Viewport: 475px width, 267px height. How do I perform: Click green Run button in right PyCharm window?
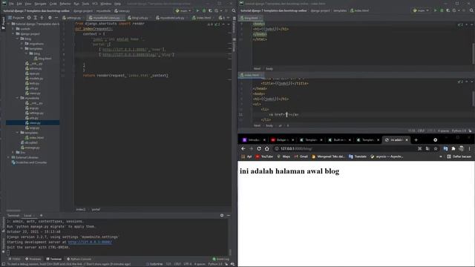coord(436,10)
